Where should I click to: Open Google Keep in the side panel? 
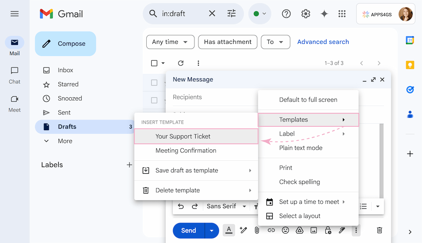click(x=410, y=65)
